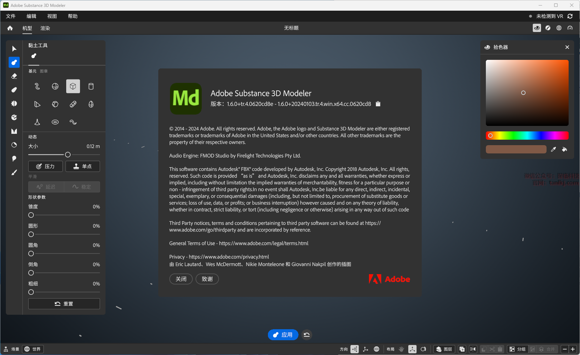
Task: Choose the torus primitive shape
Action: (55, 122)
